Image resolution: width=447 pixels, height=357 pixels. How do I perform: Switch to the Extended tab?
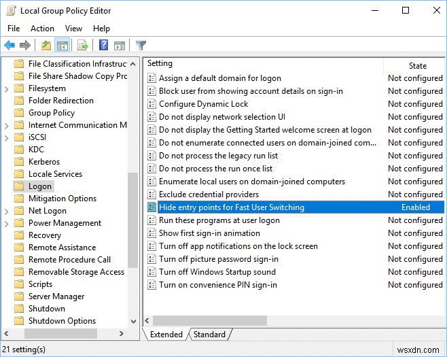[x=166, y=335]
